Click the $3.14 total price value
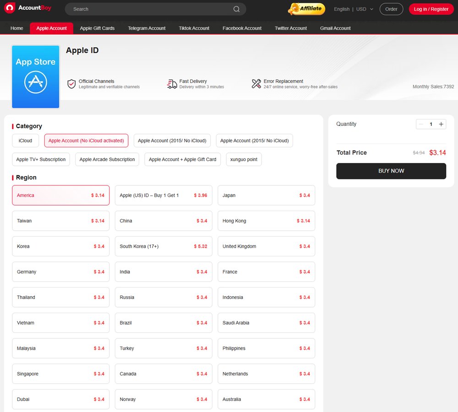This screenshot has height=412, width=458. point(437,153)
